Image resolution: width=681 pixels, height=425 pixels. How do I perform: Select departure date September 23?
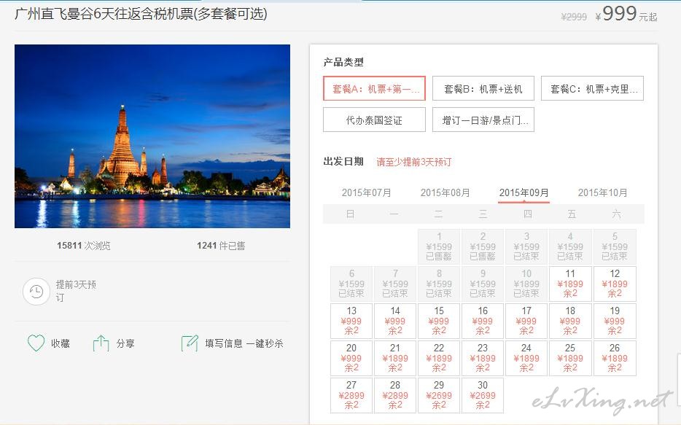click(483, 358)
